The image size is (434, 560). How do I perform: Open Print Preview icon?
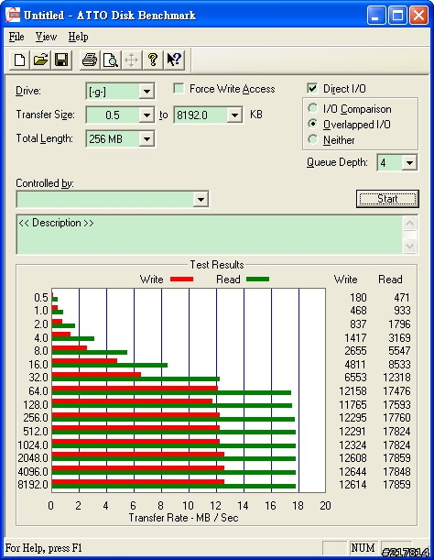110,60
